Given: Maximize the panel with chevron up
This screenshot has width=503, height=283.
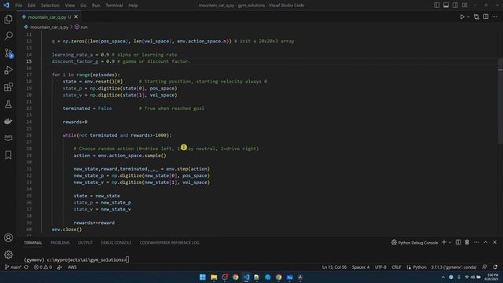Looking at the screenshot, I should pyautogui.click(x=486, y=242).
